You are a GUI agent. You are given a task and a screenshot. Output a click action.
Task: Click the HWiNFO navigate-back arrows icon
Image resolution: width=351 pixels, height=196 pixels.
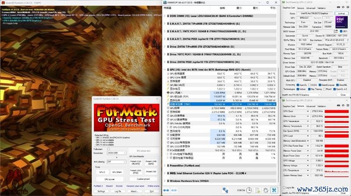pyautogui.click(x=166, y=190)
